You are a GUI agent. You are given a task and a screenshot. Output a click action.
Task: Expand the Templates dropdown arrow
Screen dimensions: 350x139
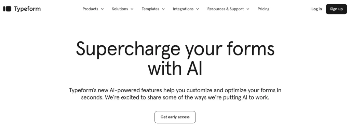click(x=163, y=9)
